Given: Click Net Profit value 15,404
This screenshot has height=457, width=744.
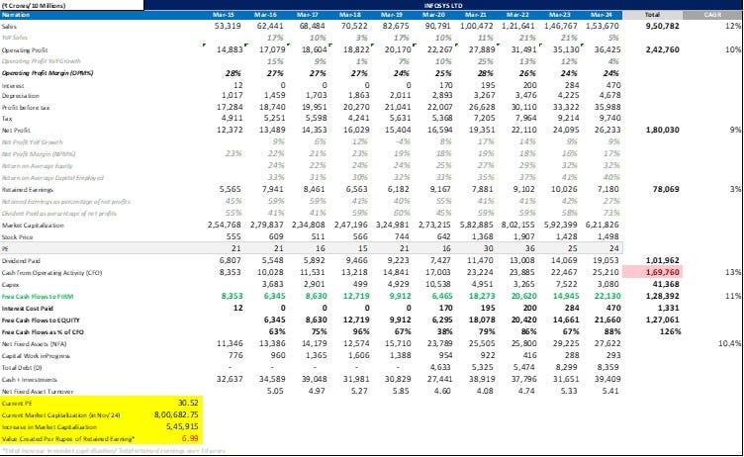Looking at the screenshot, I should 397,130.
